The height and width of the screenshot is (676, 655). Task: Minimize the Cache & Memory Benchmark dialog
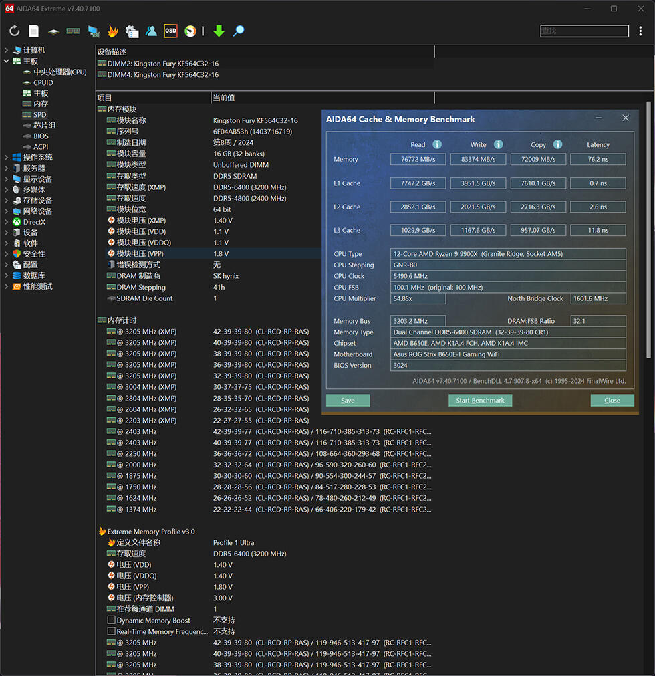599,118
